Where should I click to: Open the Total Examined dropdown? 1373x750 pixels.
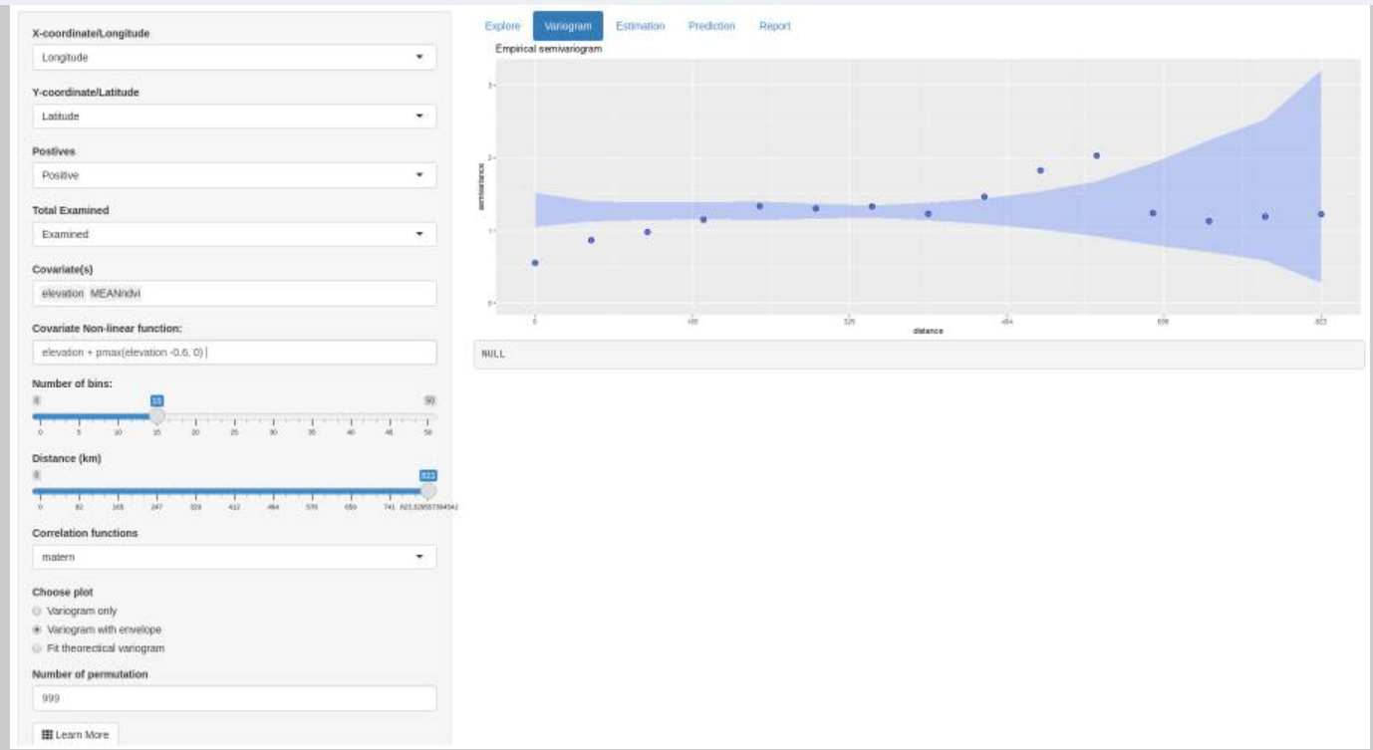(234, 234)
